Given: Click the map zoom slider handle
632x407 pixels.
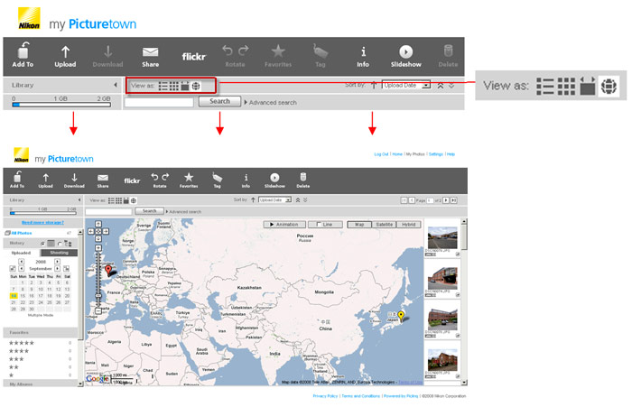Looking at the screenshot, I should (98, 296).
